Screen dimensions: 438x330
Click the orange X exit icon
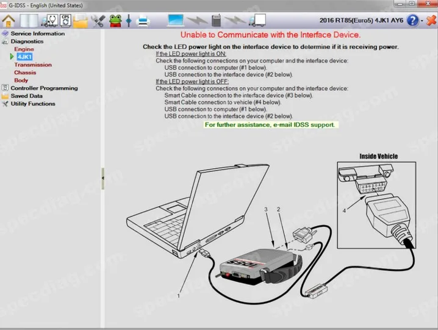(x=431, y=20)
